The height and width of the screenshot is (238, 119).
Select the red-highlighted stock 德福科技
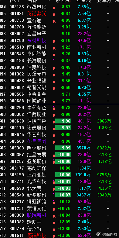(37, 235)
